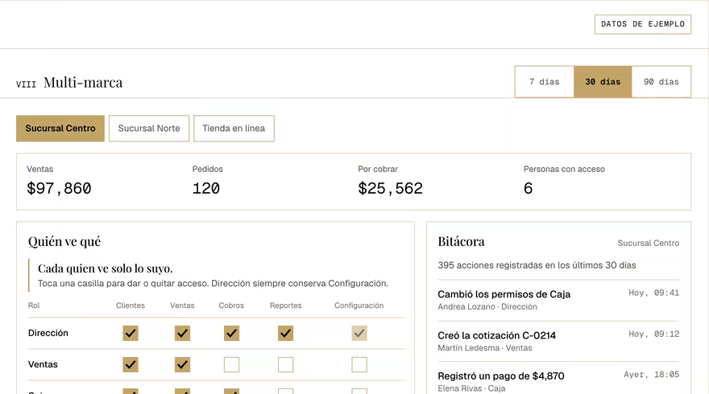Uncheck Clientes access for Dirección

click(x=131, y=333)
